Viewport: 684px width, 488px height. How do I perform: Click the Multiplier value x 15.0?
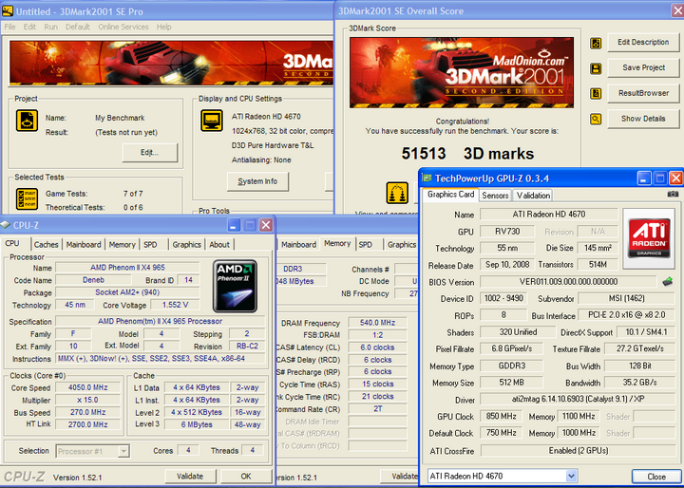(87, 400)
